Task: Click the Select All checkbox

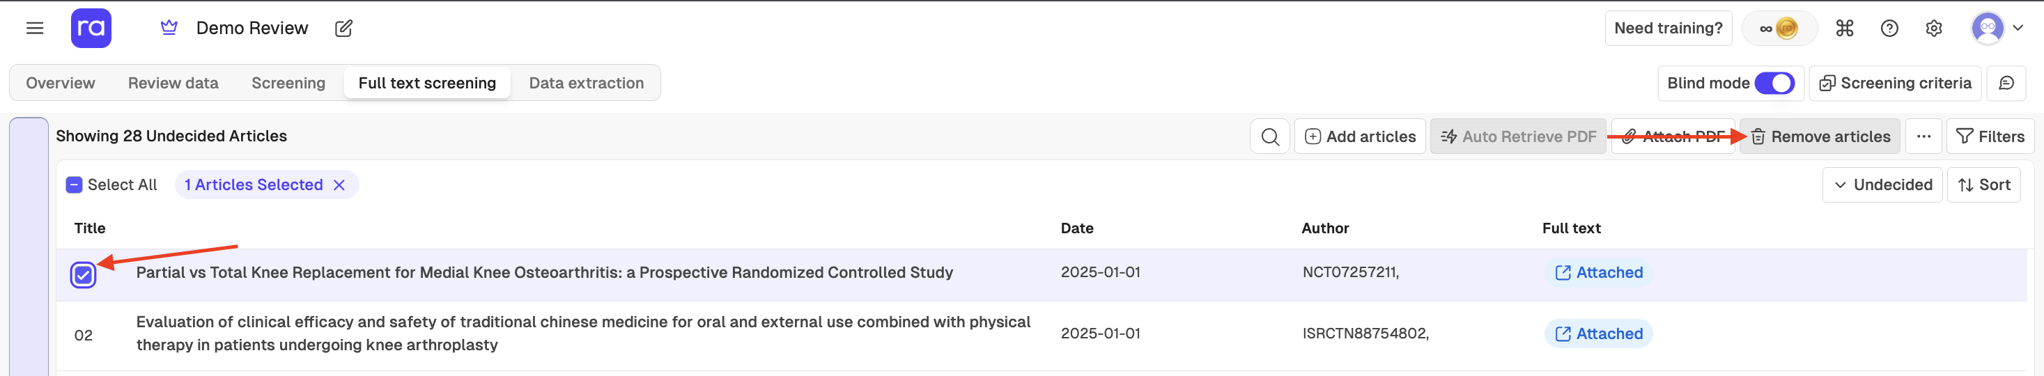Action: coord(74,185)
